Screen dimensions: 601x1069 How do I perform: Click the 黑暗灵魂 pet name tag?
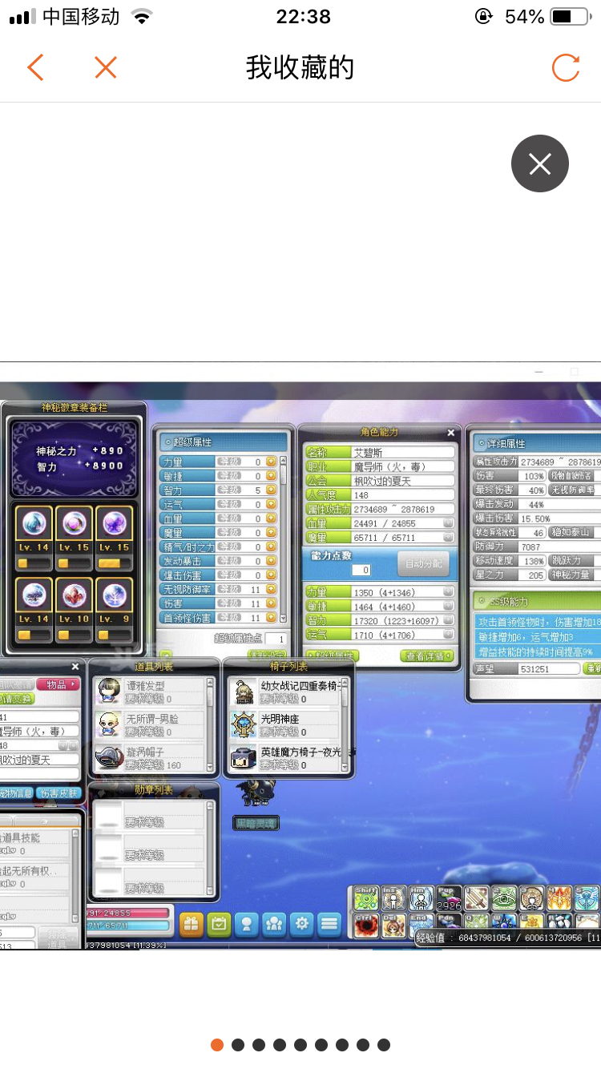[x=256, y=823]
